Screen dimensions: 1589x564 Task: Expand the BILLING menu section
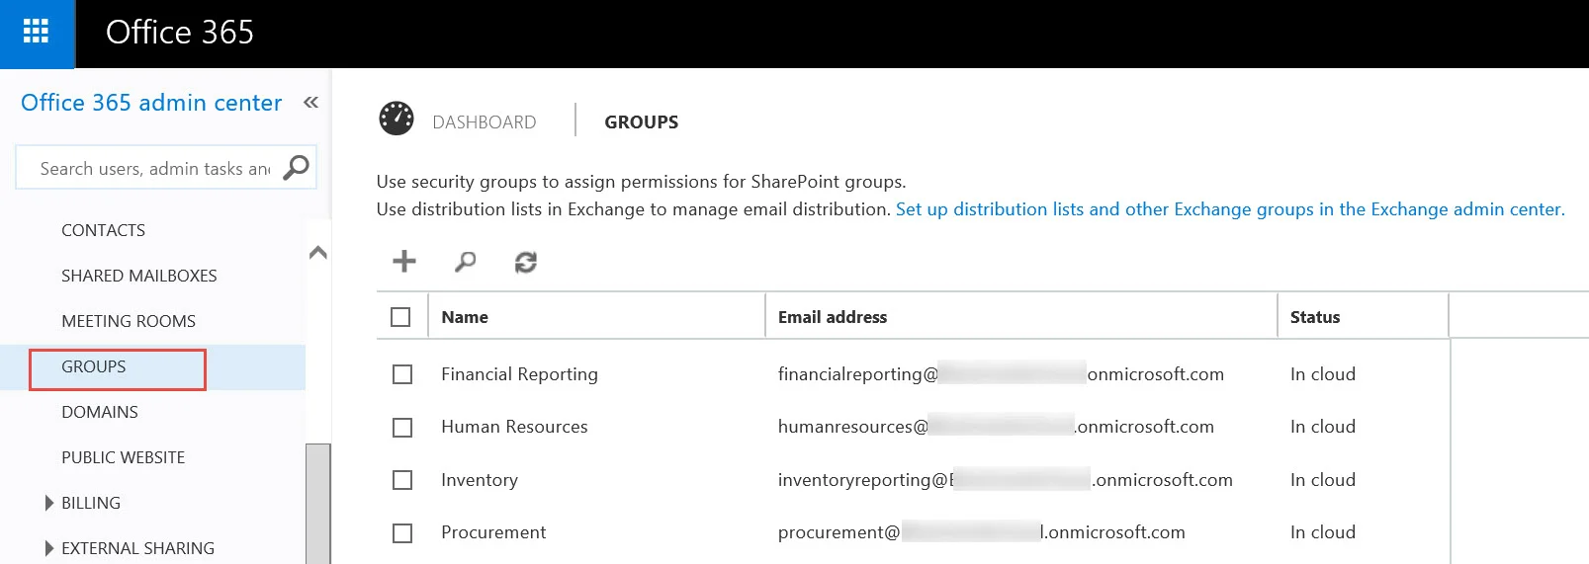pos(49,503)
